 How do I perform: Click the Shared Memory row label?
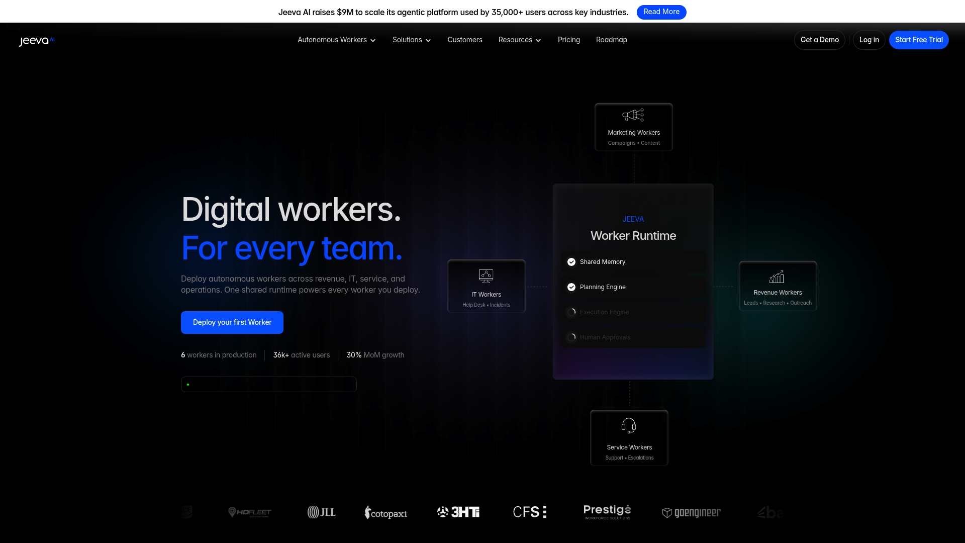(x=603, y=262)
